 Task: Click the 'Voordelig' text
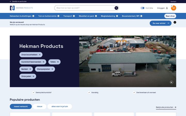coord(95,93)
